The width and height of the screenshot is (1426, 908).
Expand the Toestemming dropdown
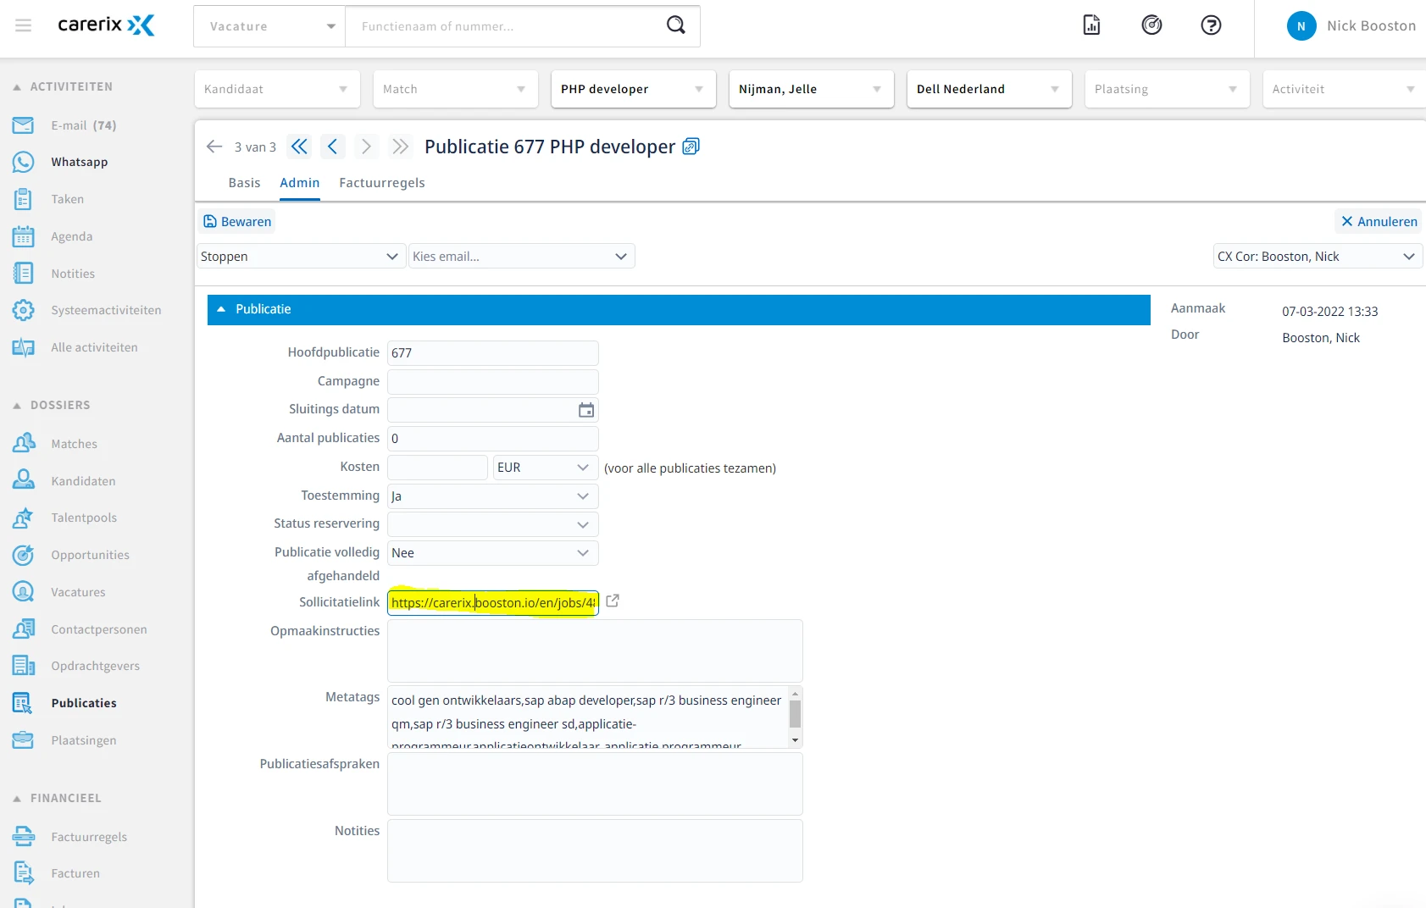click(x=582, y=496)
